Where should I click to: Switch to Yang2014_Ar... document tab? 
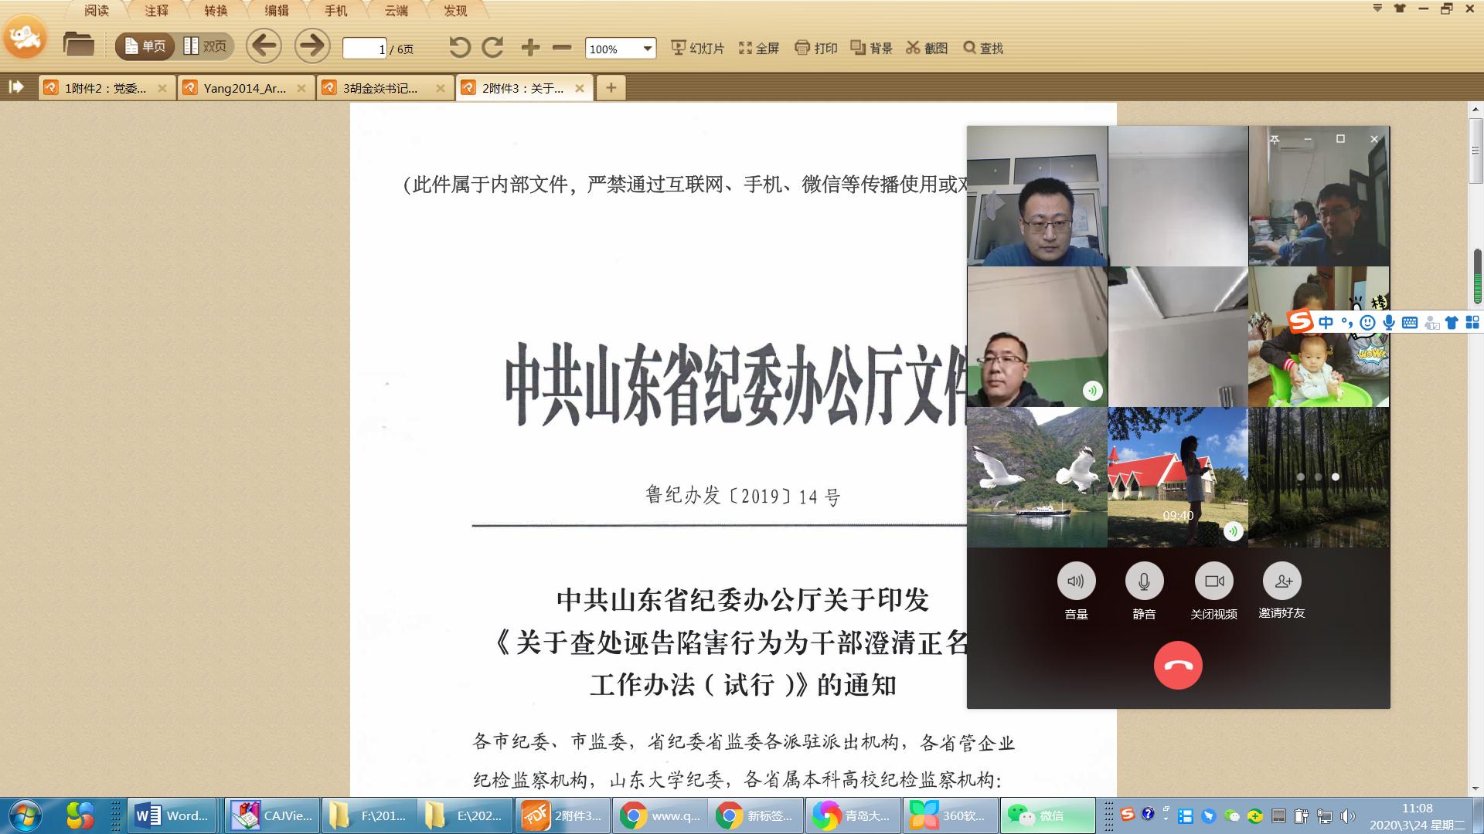(244, 88)
